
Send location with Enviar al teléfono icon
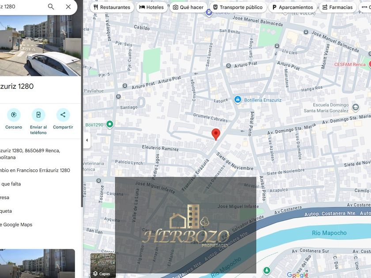click(38, 115)
